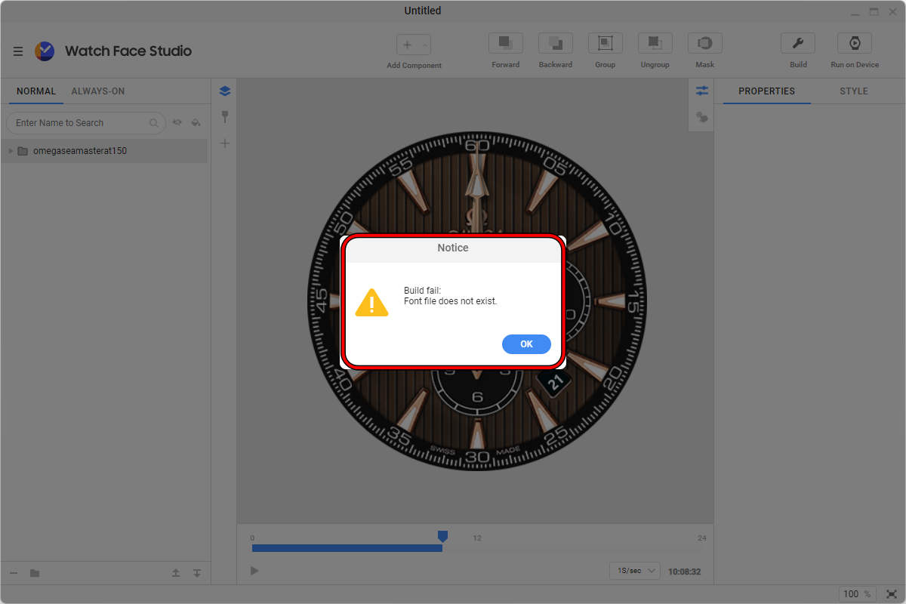Click the 100 % zoom field

pyautogui.click(x=859, y=594)
